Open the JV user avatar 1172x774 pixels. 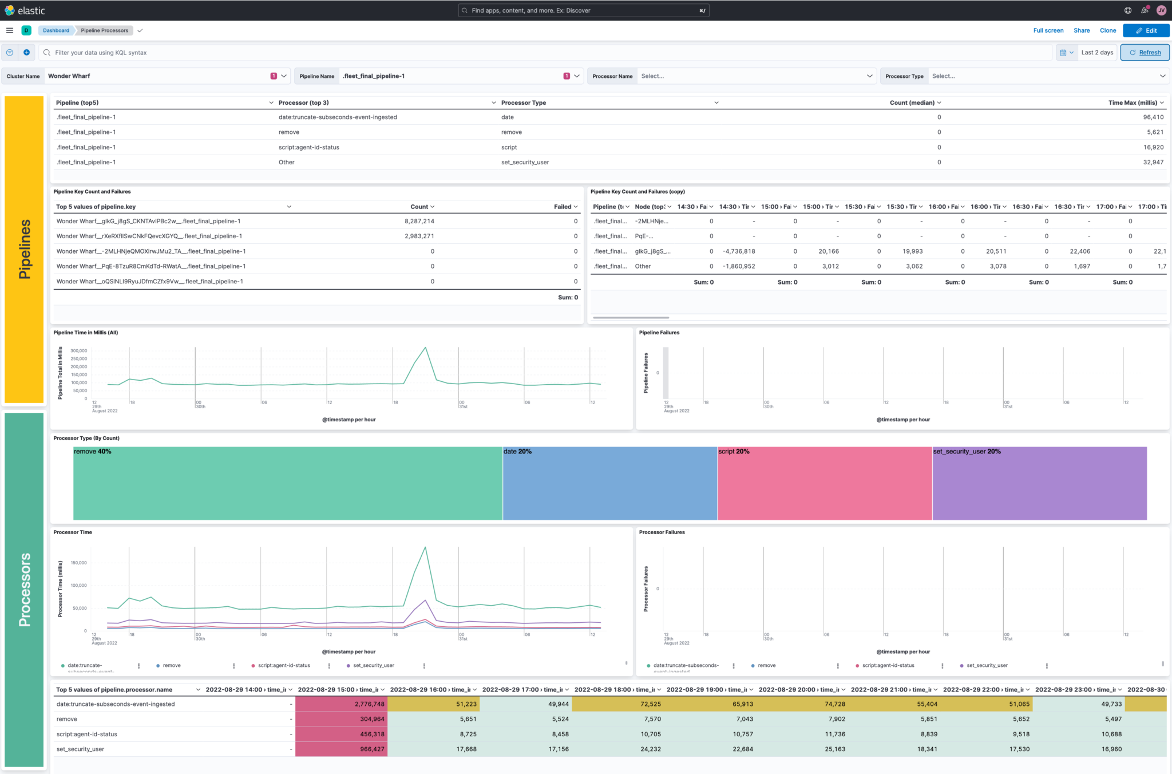tap(1162, 10)
